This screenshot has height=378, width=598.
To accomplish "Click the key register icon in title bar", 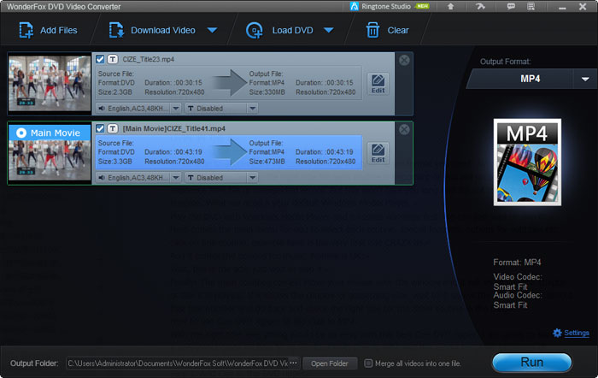I will (480, 7).
